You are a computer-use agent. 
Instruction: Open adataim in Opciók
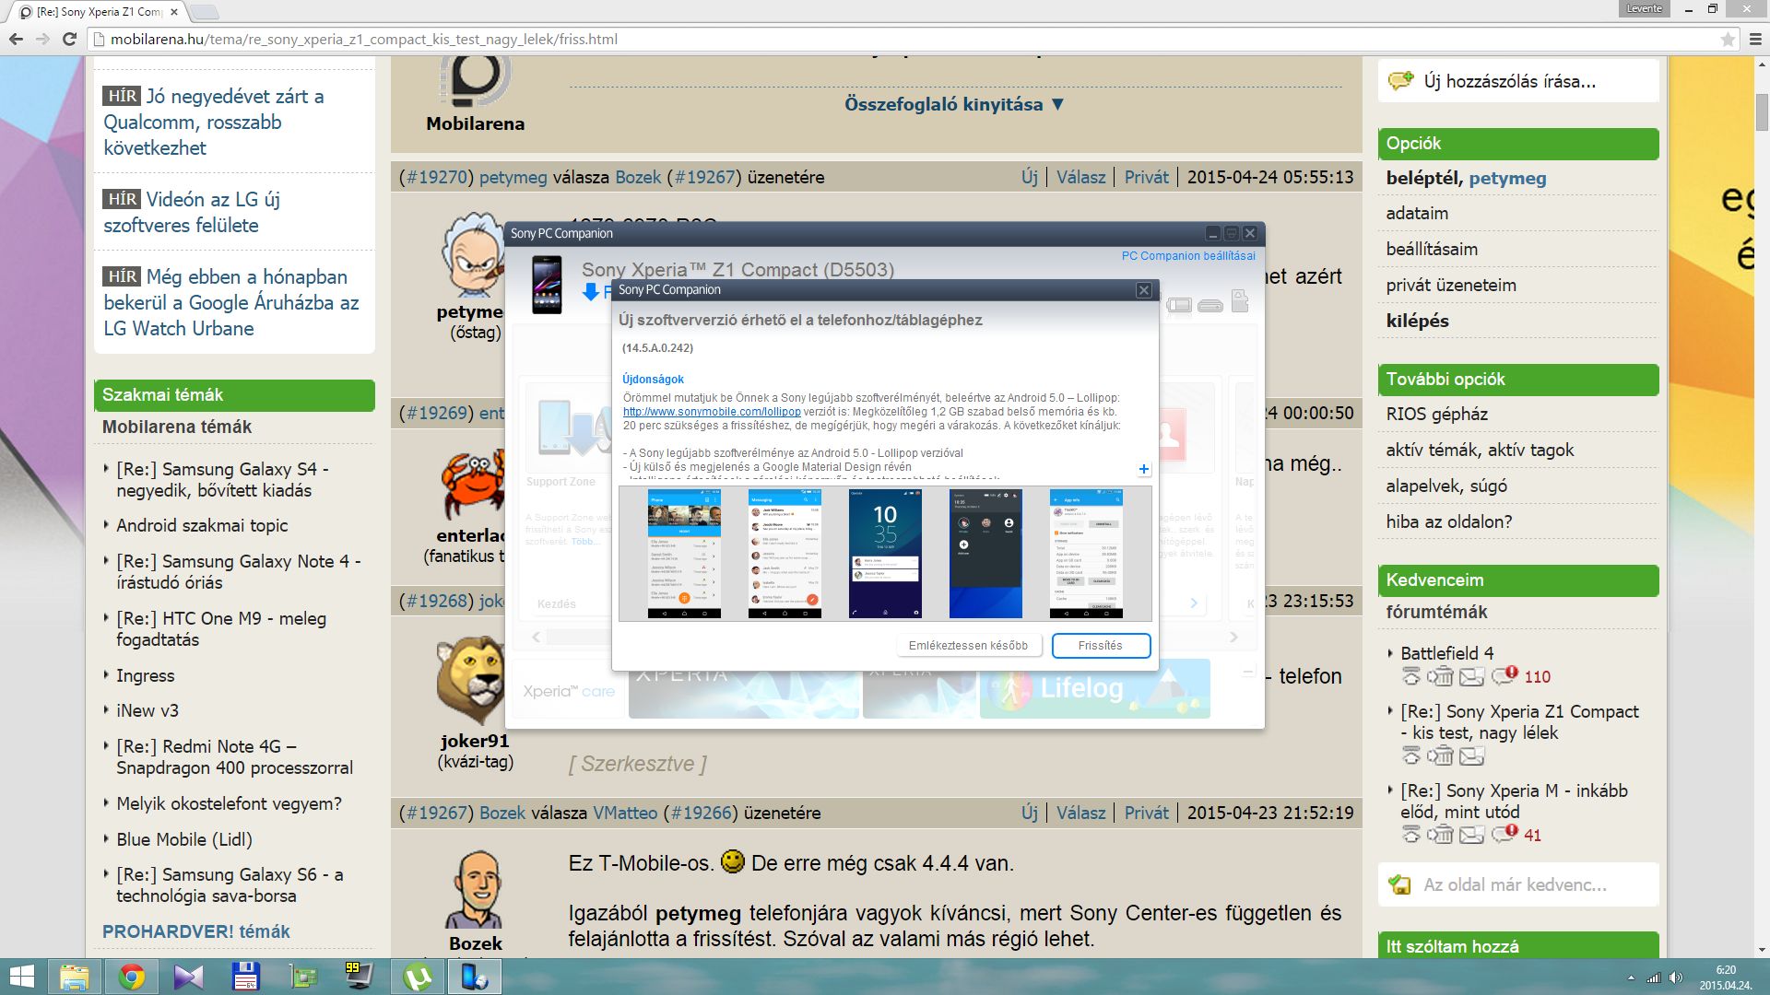pyautogui.click(x=1417, y=213)
